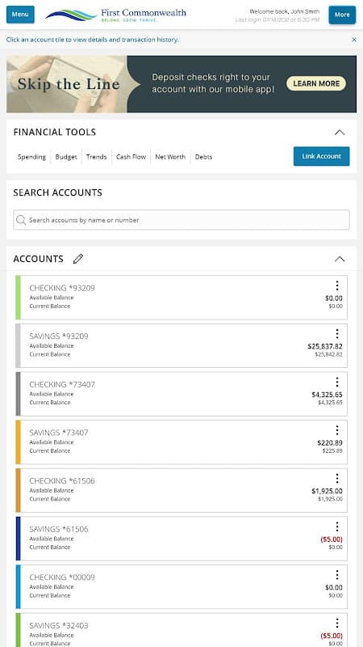This screenshot has width=363, height=647.
Task: Collapse the Financial Tools section
Action: coord(340,133)
